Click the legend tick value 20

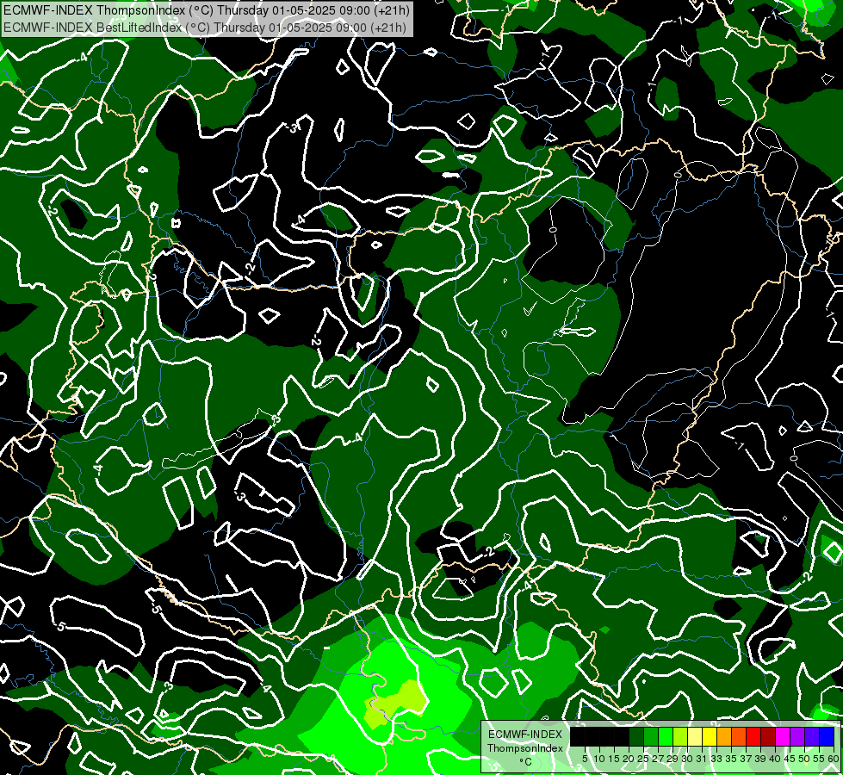(x=629, y=759)
